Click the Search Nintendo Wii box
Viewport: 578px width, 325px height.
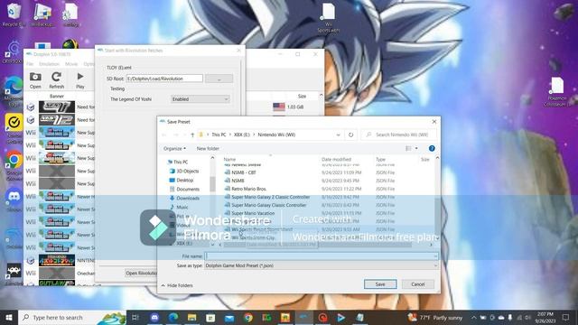[399, 135]
